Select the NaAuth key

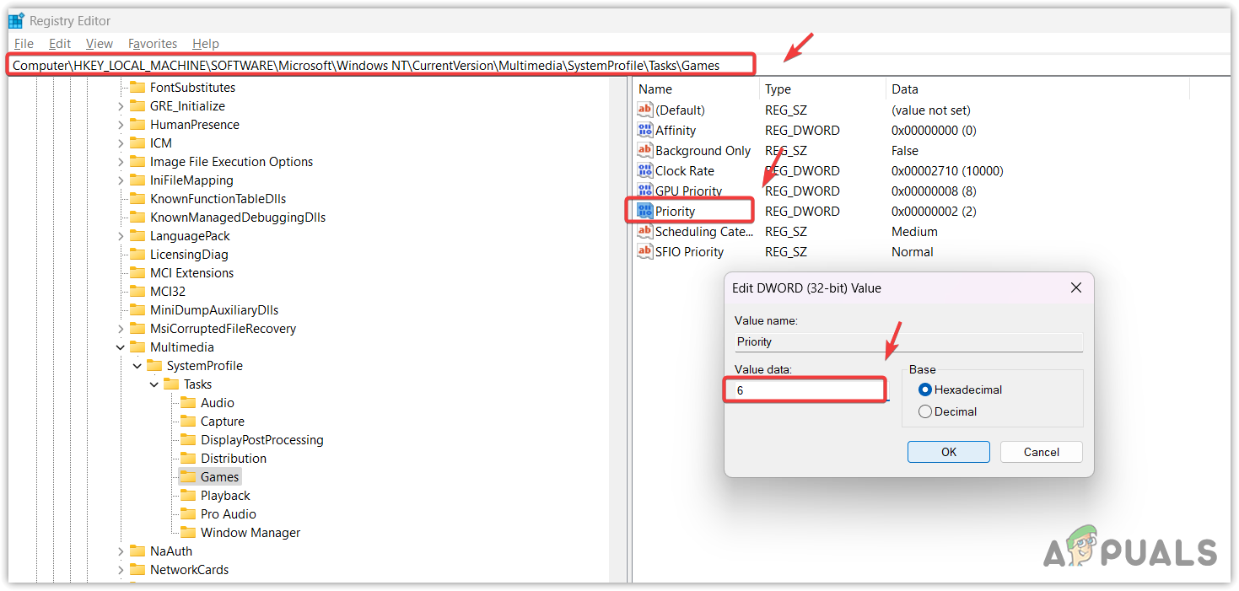(x=171, y=551)
